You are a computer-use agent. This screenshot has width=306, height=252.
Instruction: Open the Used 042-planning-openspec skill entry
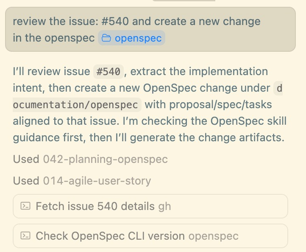[x=90, y=160]
